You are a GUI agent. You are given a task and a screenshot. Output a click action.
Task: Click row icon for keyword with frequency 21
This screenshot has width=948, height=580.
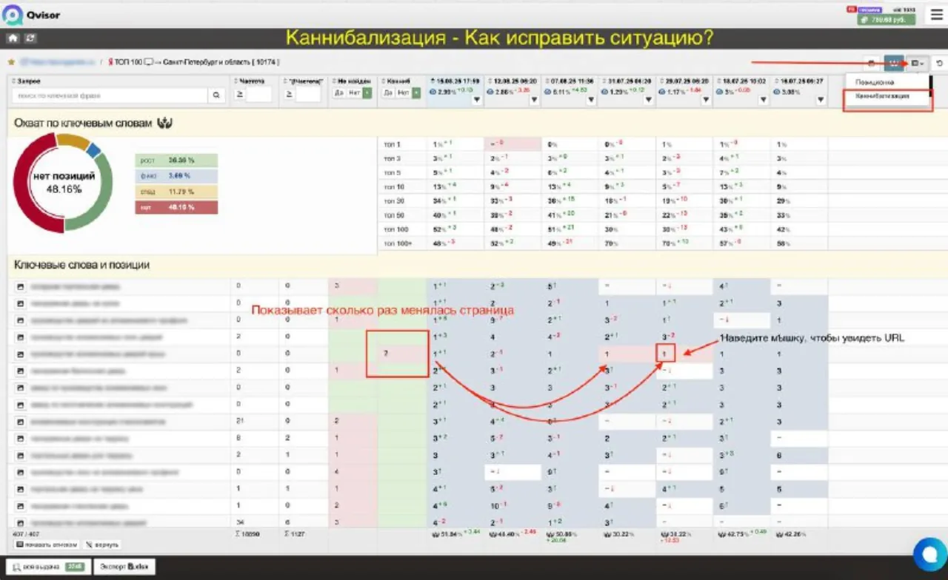pos(20,421)
